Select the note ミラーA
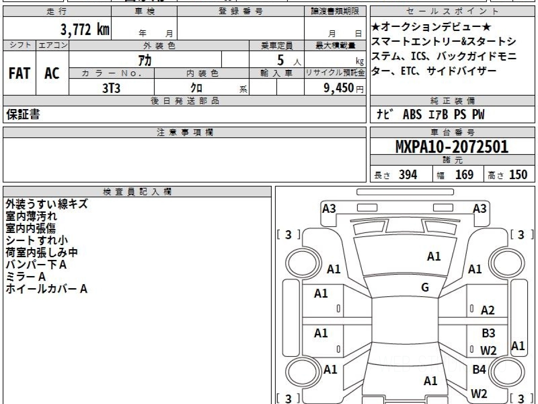The height and width of the screenshot is (404, 538). [x=26, y=277]
